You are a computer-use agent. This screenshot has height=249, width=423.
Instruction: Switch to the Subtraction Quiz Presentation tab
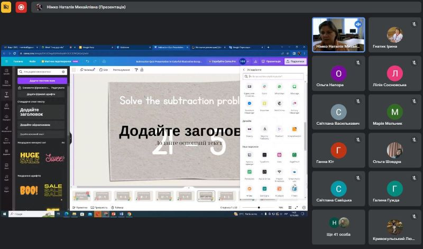point(171,47)
